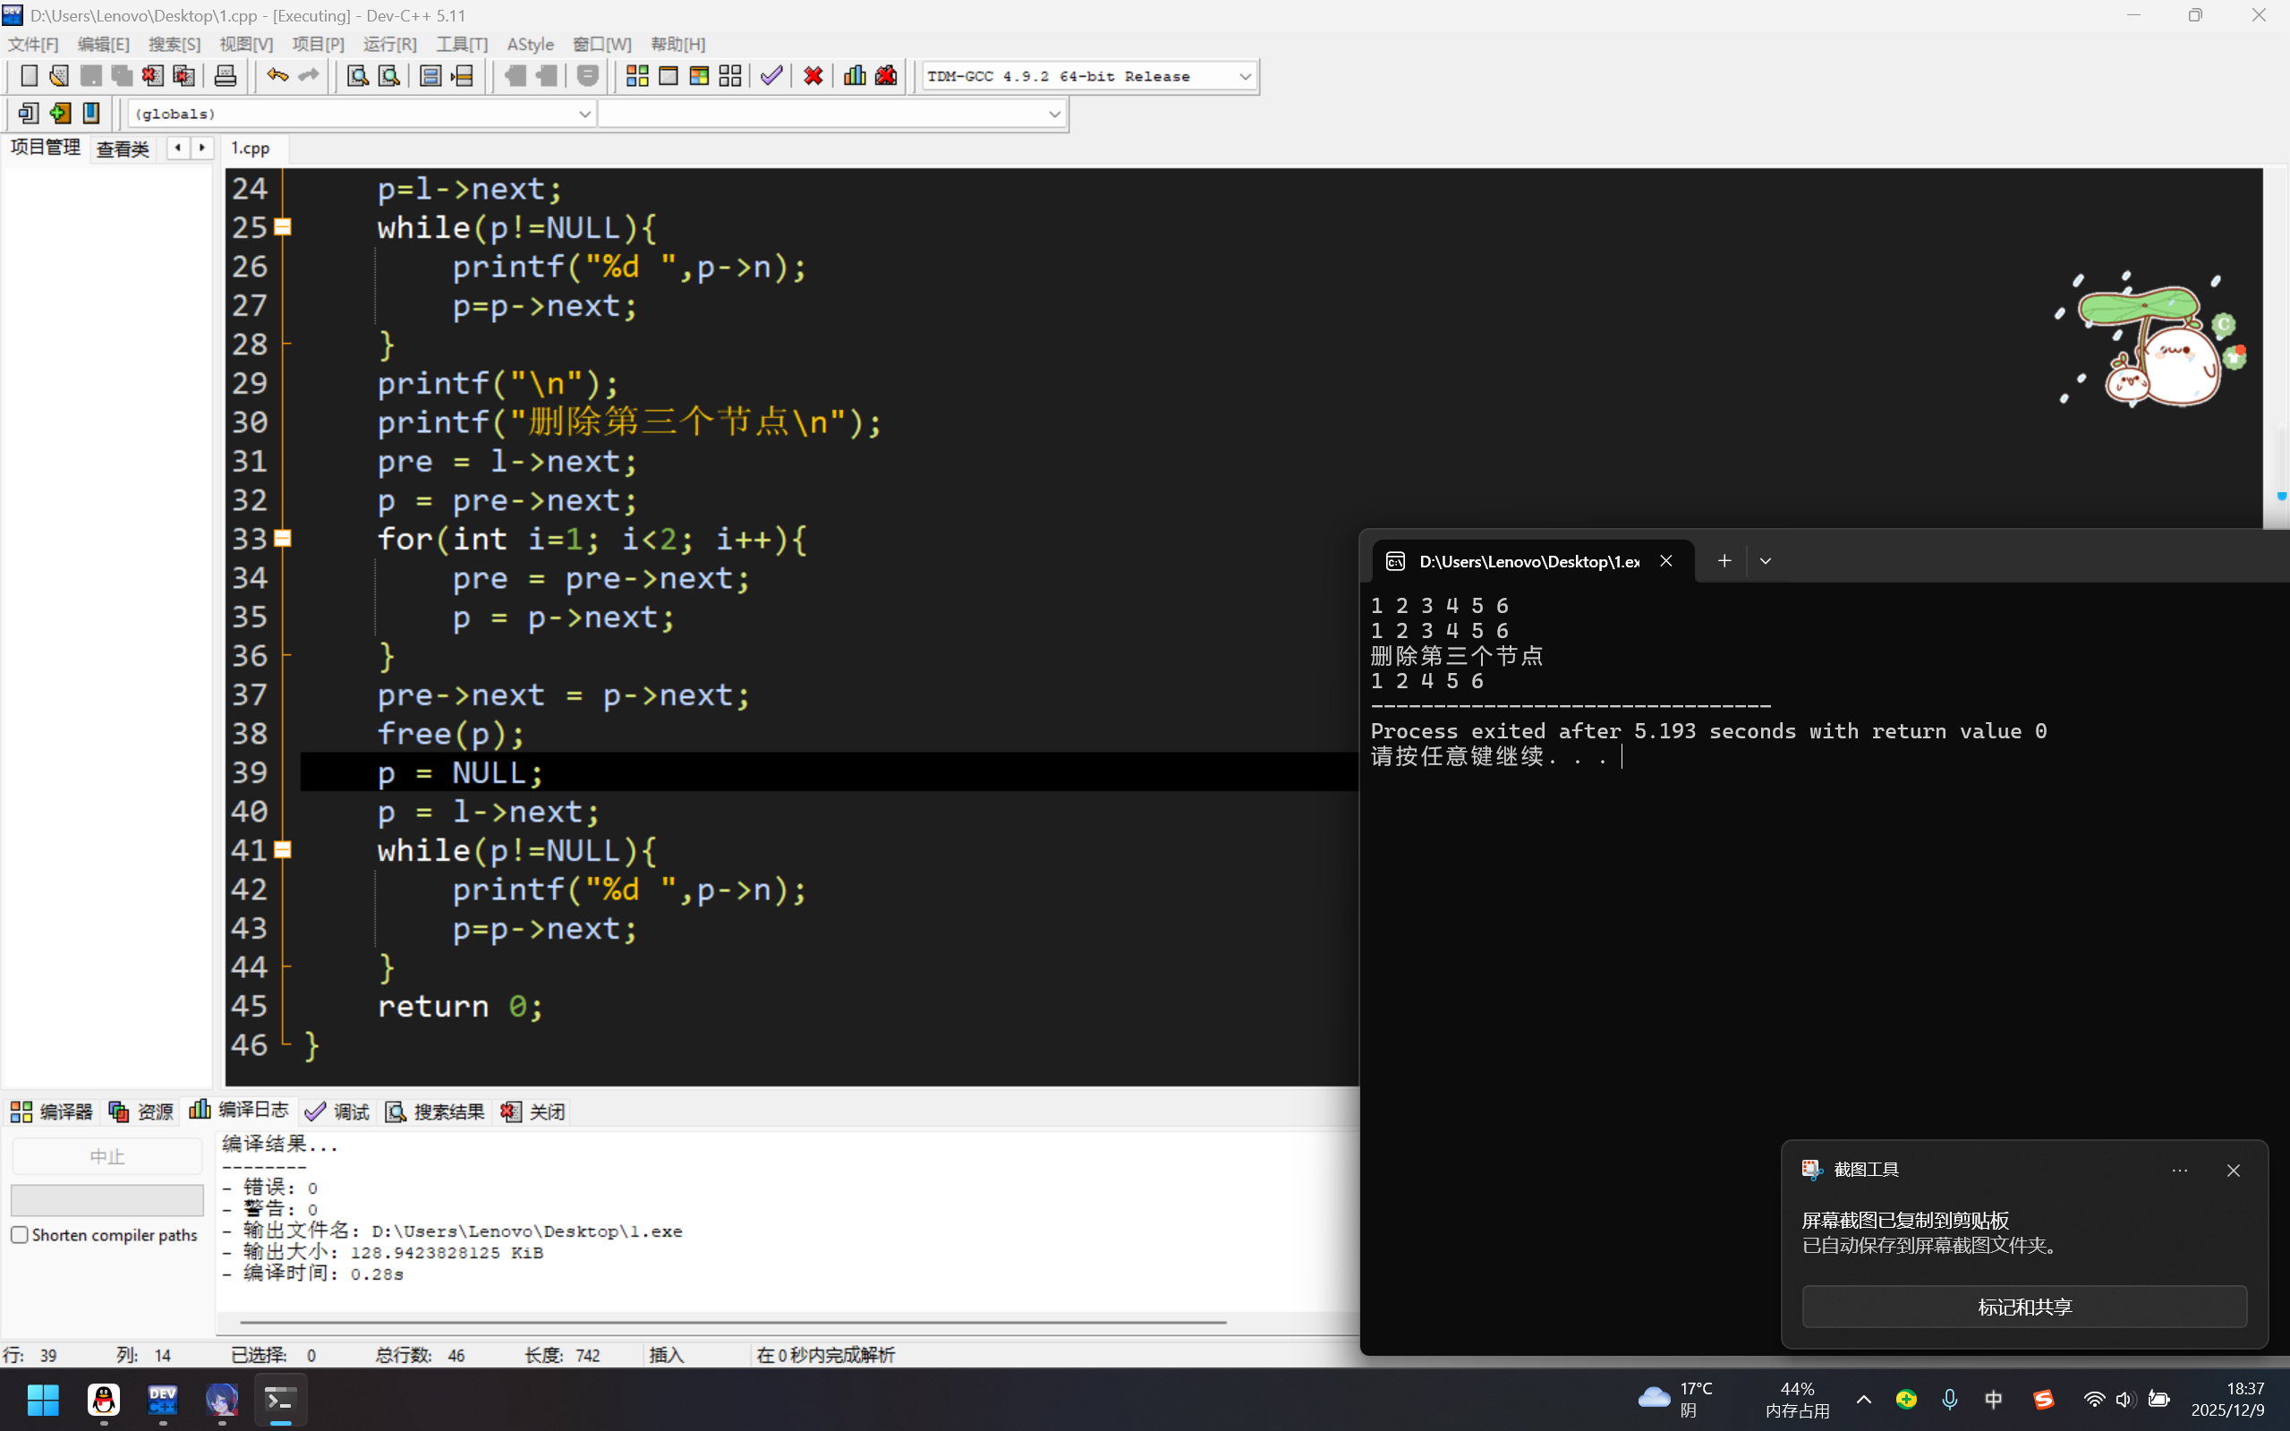The width and height of the screenshot is (2290, 1431).
Task: Enable Shorten compiler paths checkbox
Action: tap(20, 1234)
